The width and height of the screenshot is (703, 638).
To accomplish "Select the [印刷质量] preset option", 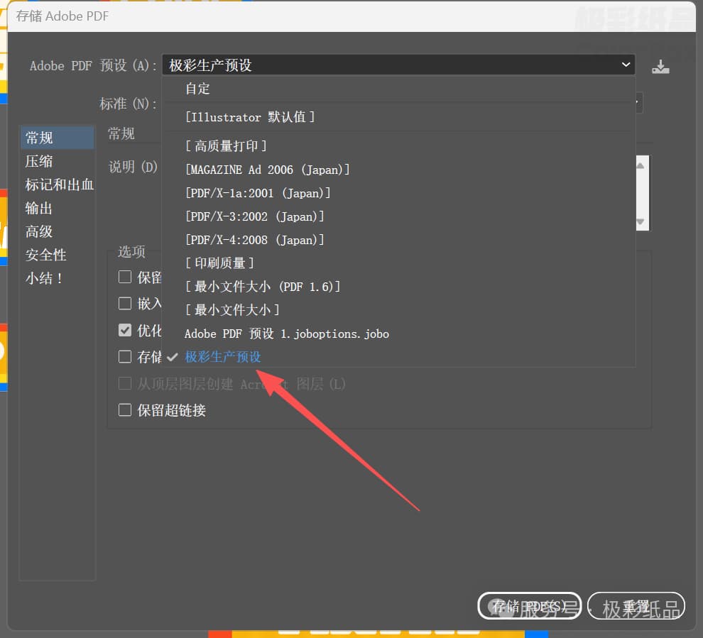I will click(219, 263).
